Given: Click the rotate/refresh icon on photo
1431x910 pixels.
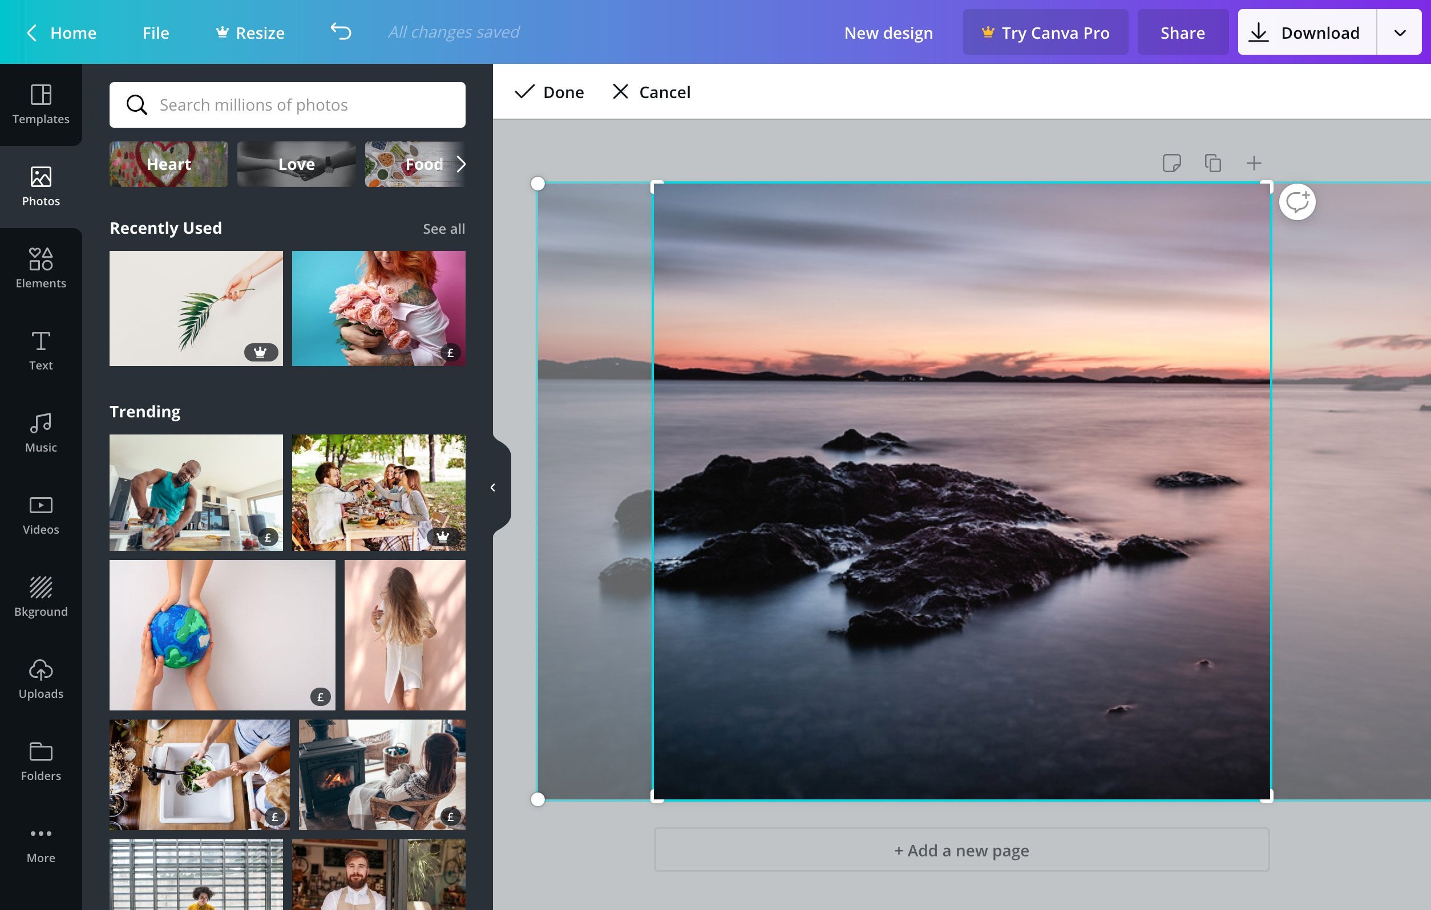Looking at the screenshot, I should (x=1299, y=201).
